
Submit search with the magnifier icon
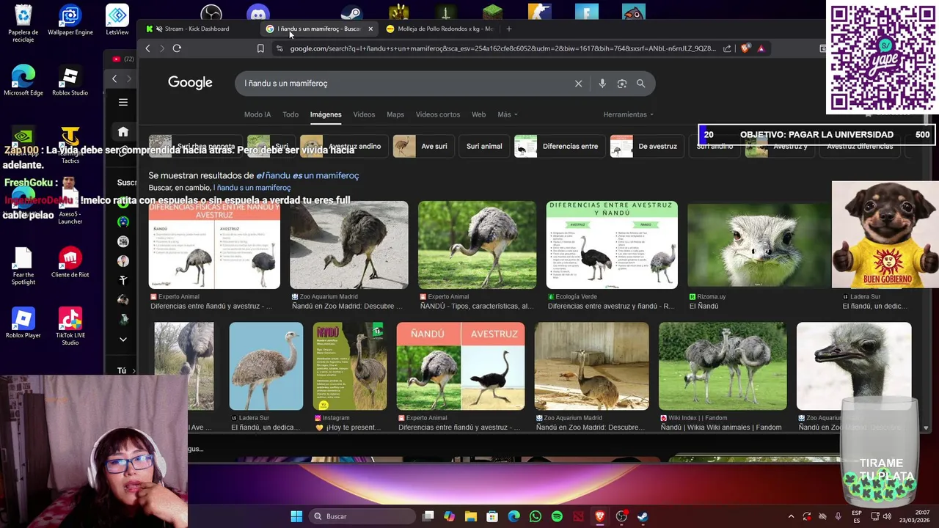pyautogui.click(x=641, y=84)
